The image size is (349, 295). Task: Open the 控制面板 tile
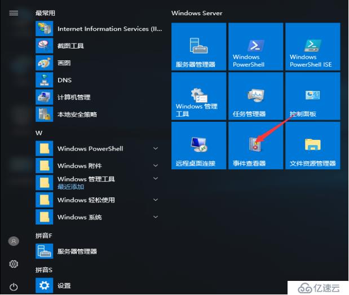pos(313,96)
